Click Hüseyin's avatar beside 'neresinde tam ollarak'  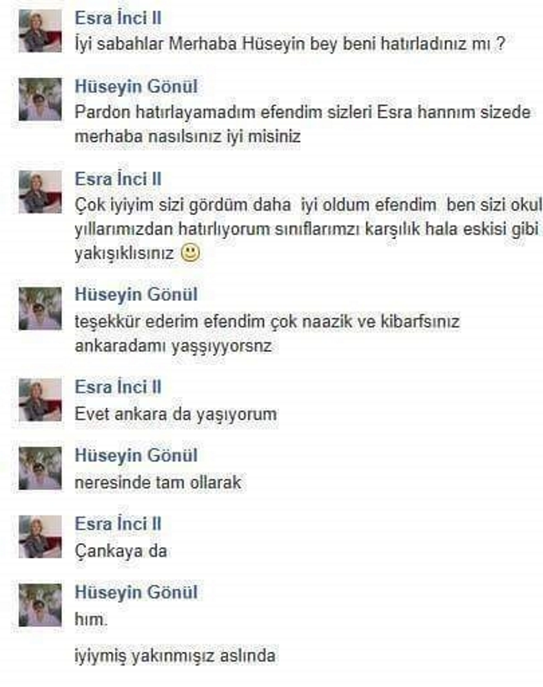click(x=40, y=468)
